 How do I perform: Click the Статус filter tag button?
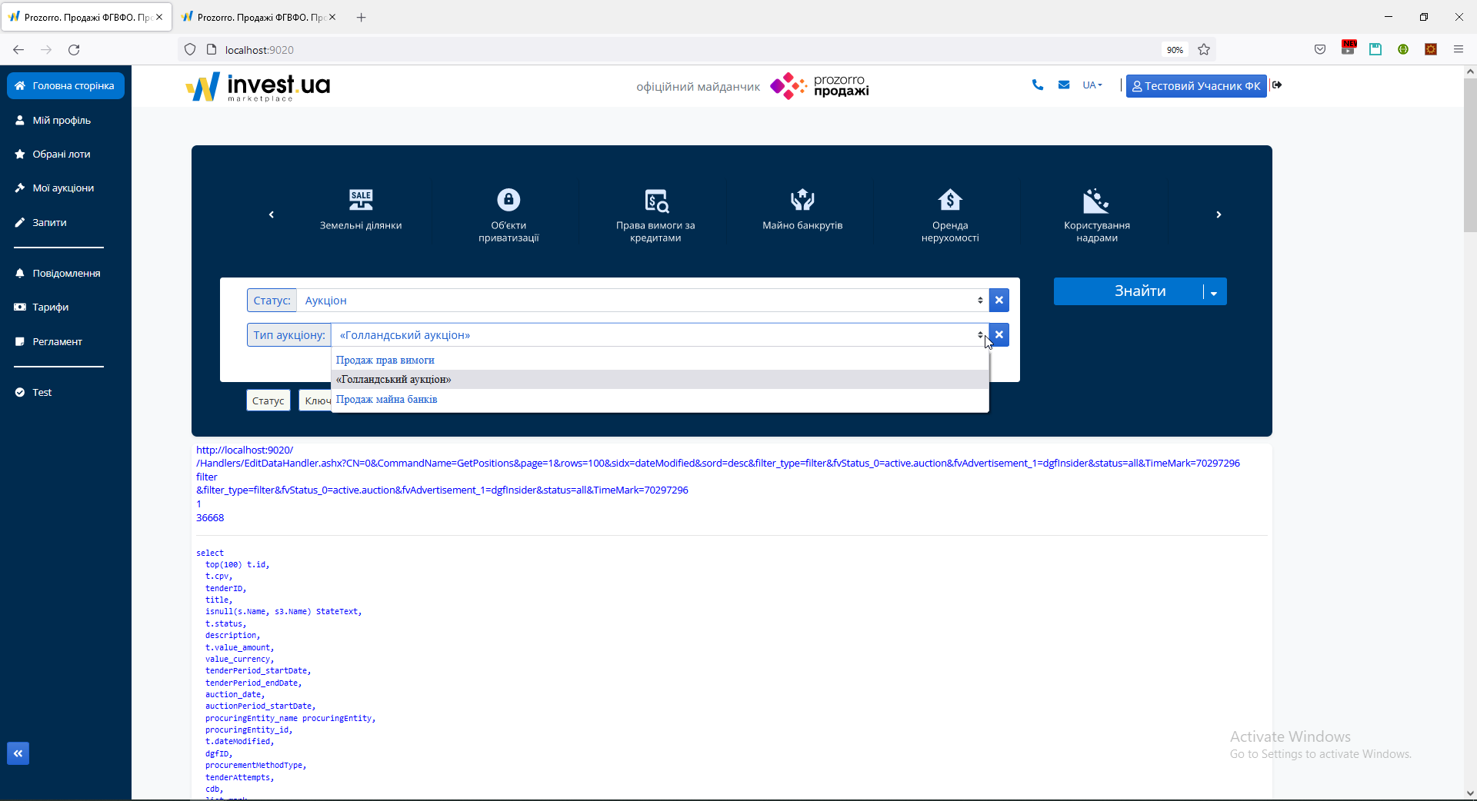pos(268,400)
